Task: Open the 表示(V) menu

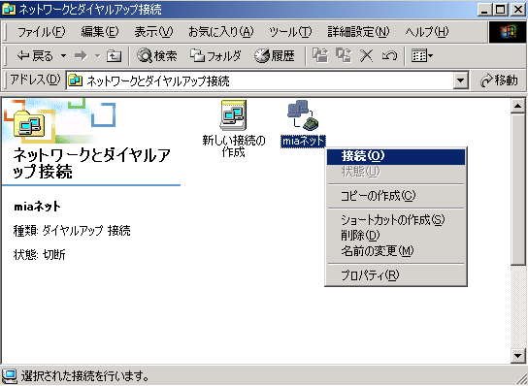Action: coord(153,32)
